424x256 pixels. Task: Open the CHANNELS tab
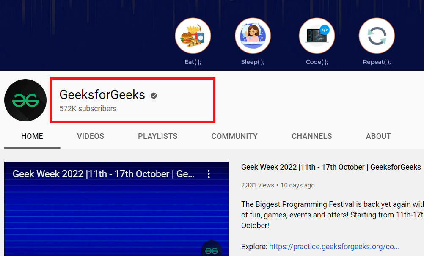tap(311, 136)
